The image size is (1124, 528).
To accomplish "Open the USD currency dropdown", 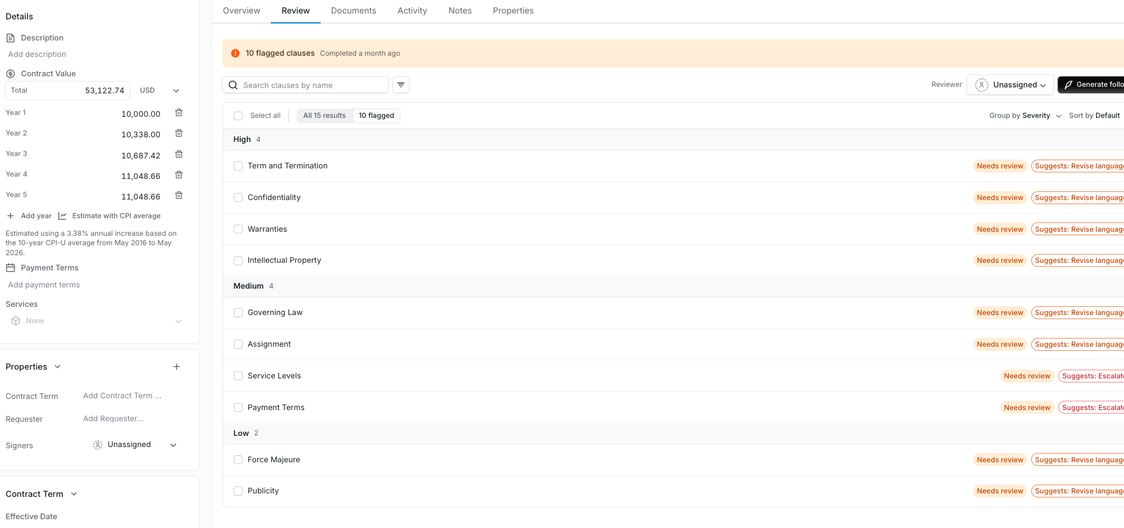I will coord(159,90).
